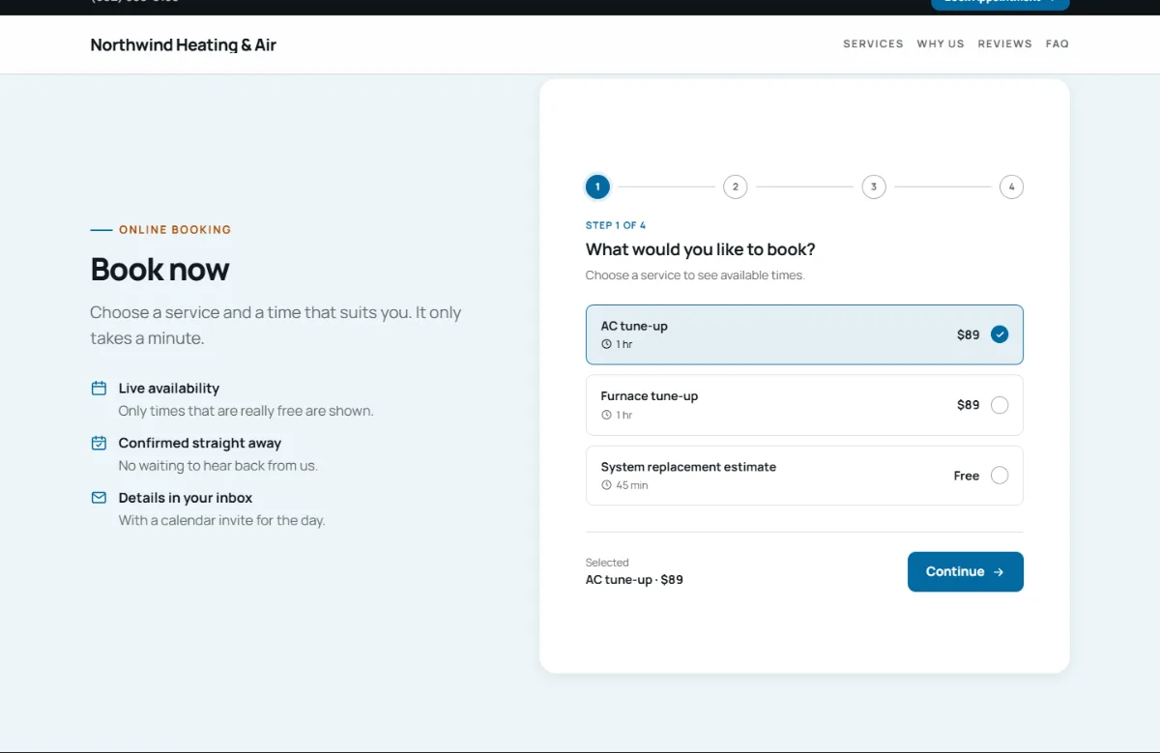The height and width of the screenshot is (753, 1160).
Task: Open the Services nav link
Action: [873, 44]
